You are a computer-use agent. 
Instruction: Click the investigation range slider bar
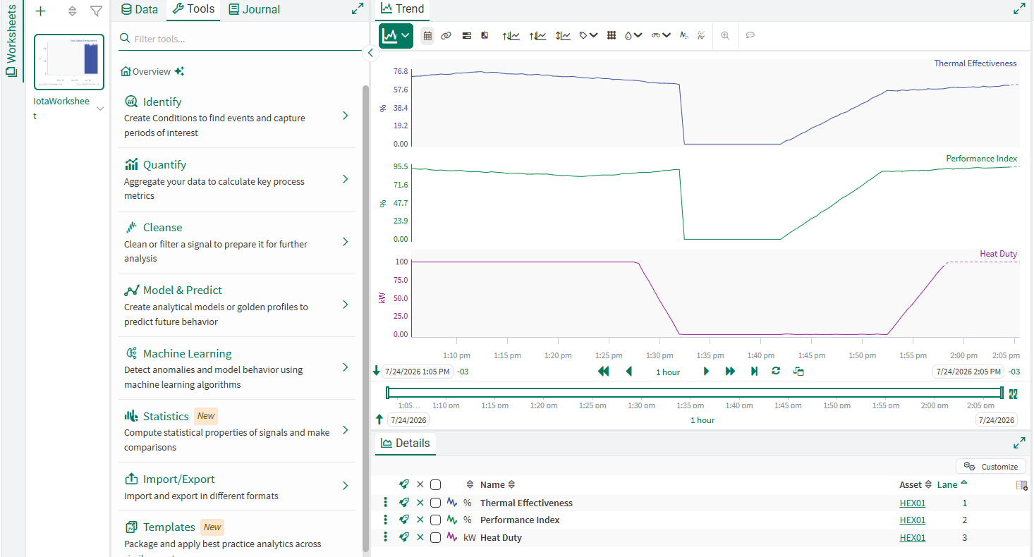point(695,393)
